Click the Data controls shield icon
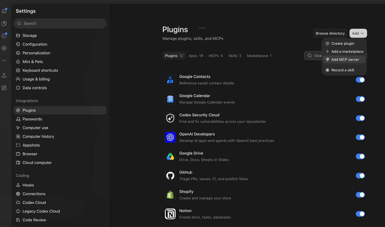 [x=18, y=88]
